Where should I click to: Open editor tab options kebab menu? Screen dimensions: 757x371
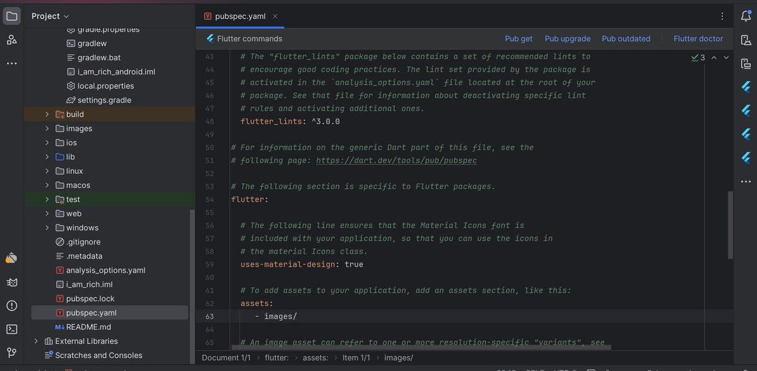(722, 16)
